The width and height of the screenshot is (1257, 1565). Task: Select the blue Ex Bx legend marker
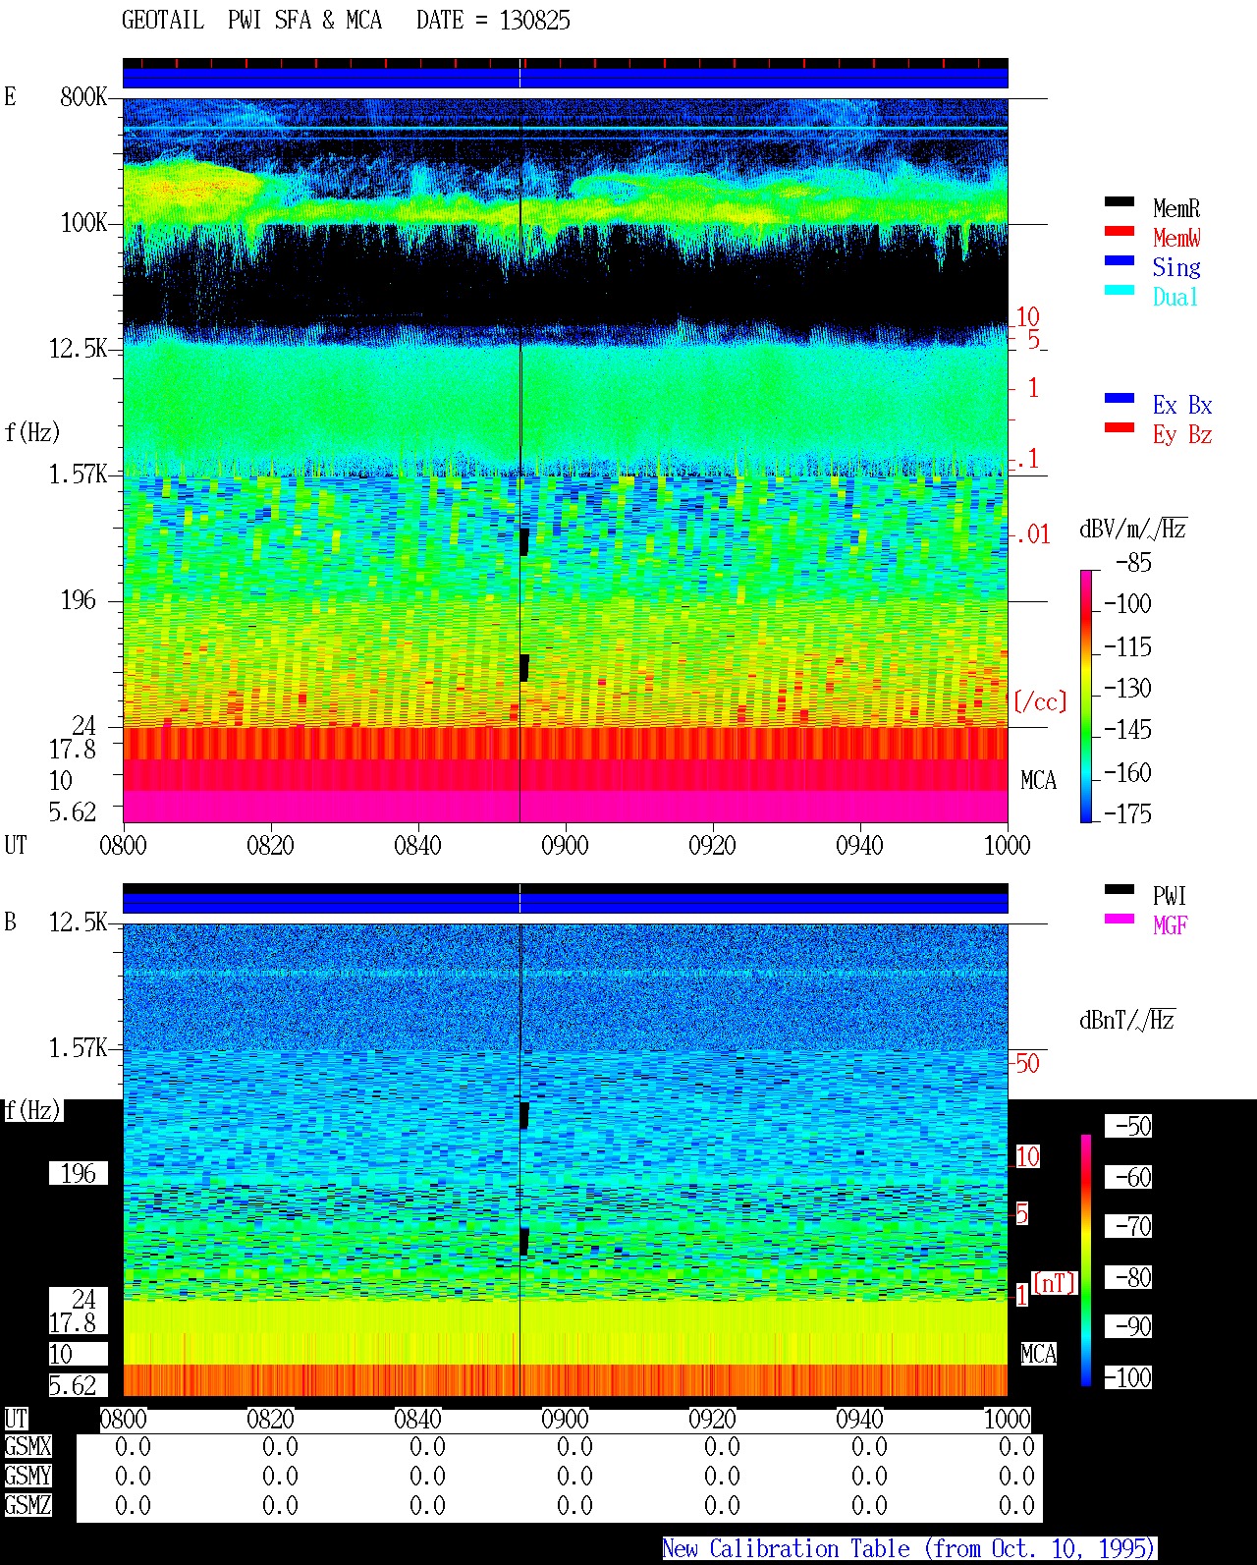(x=1119, y=398)
